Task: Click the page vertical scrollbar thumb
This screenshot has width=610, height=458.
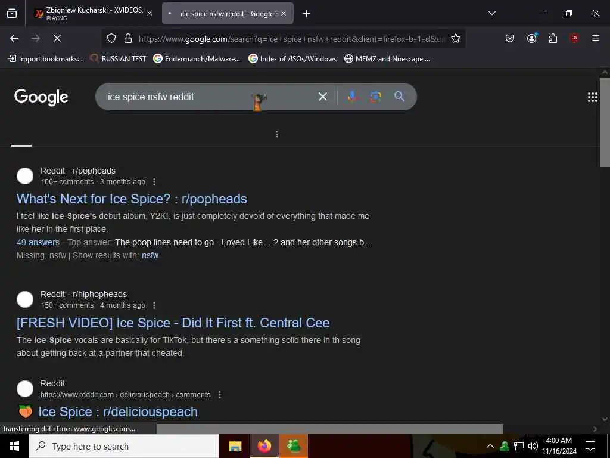Action: point(605,122)
